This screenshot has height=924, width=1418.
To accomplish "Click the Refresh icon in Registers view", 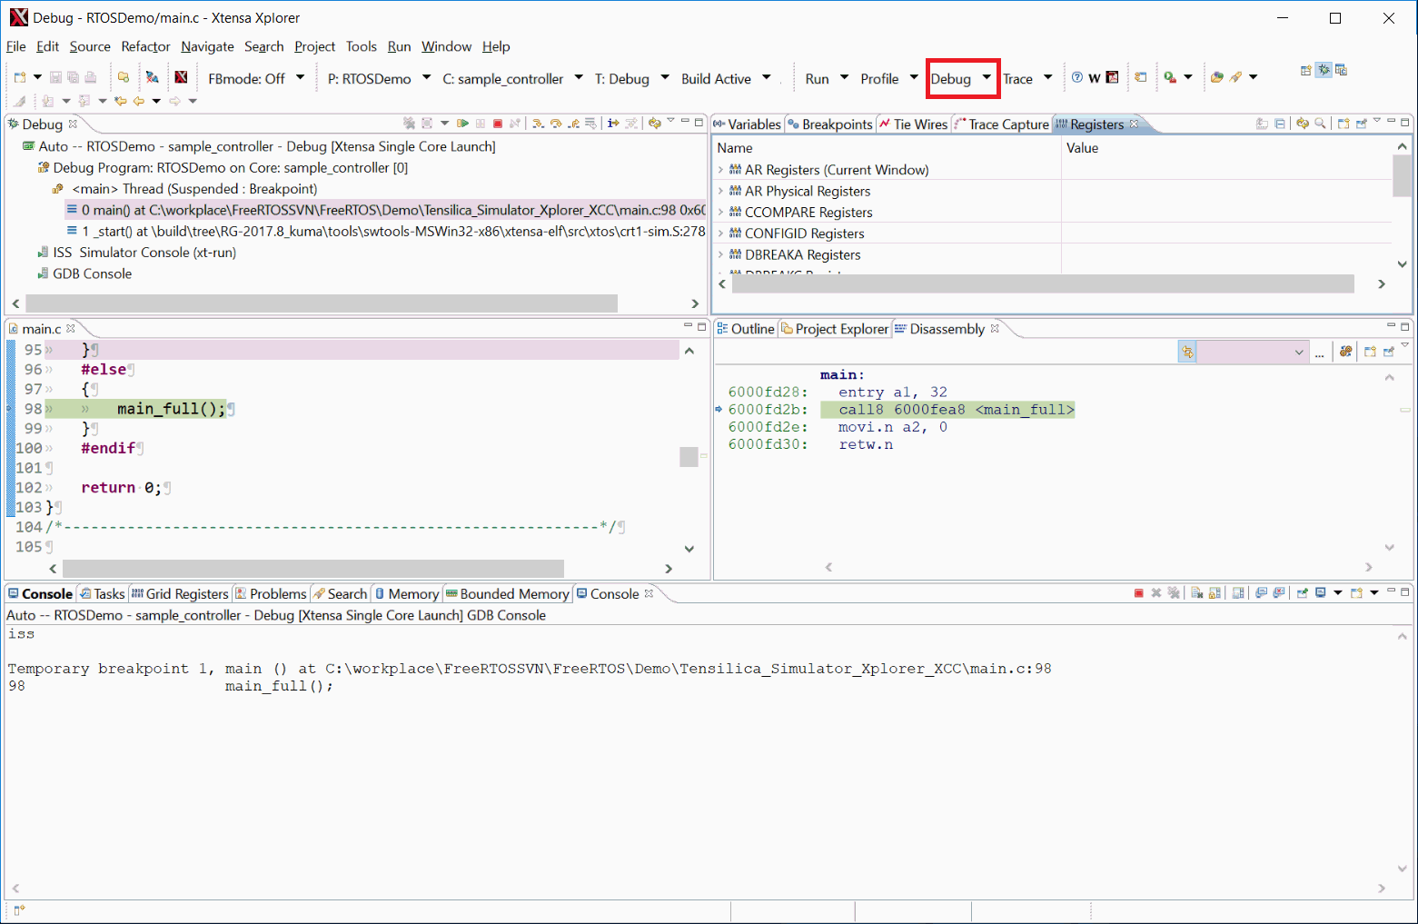I will click(x=1303, y=124).
